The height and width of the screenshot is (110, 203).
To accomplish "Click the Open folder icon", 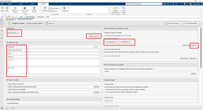I will pyautogui.click(x=2, y=8).
